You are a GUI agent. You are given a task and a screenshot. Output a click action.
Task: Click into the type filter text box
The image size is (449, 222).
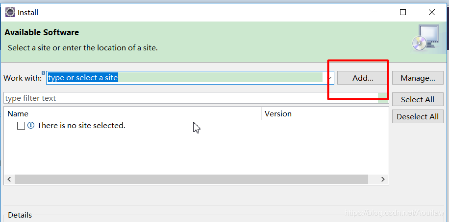[191, 98]
